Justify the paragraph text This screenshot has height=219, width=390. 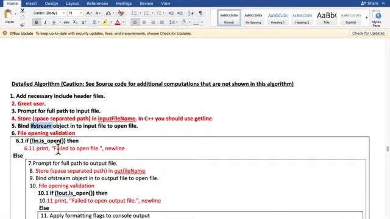(161, 23)
